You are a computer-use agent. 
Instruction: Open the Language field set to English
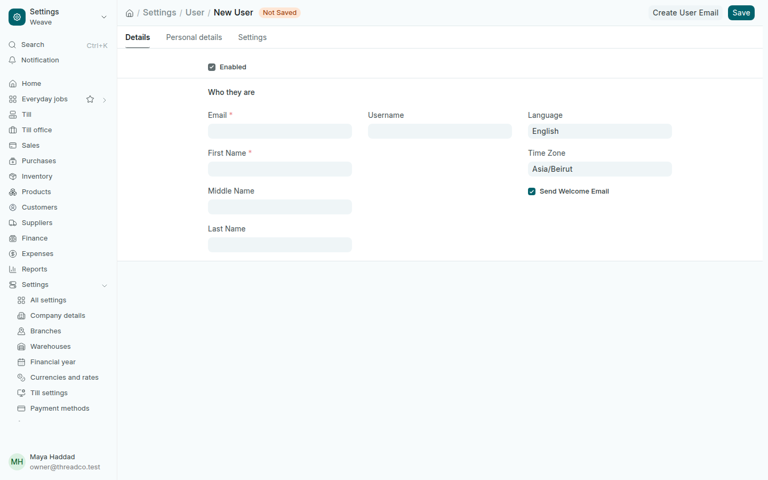click(x=600, y=131)
